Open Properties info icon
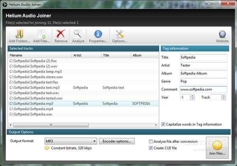Viewport: 237px width, 166px height. [x=98, y=36]
